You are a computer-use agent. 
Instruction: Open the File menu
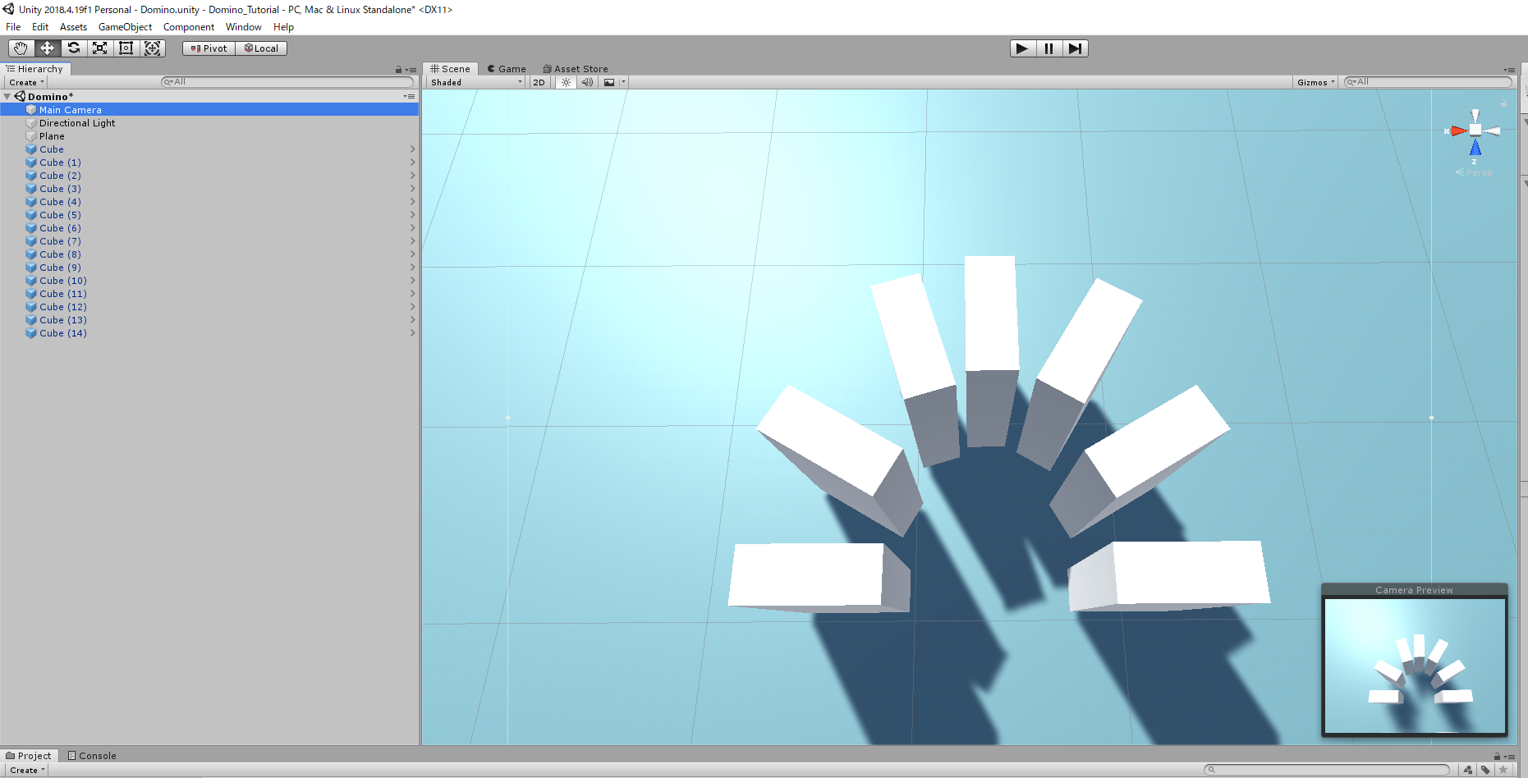[x=13, y=27]
